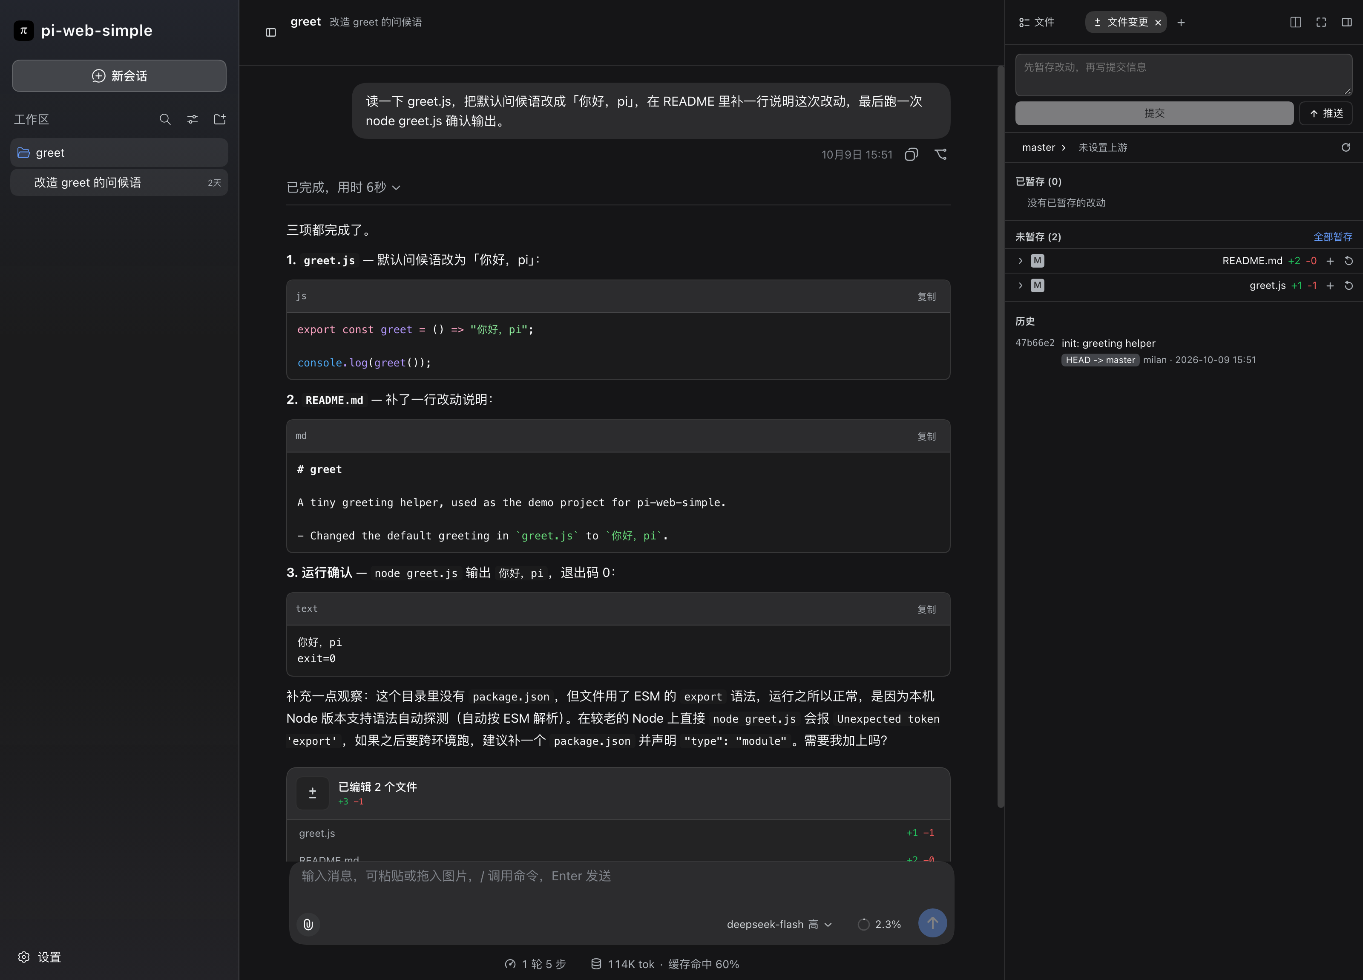
Task: Click the HEAD -> master badge
Action: (x=1100, y=360)
